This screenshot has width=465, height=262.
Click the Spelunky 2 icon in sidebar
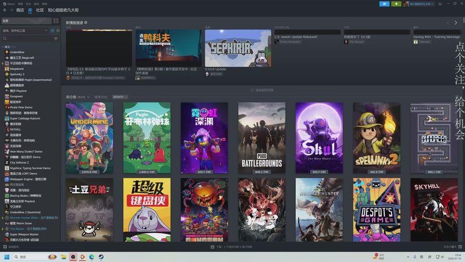tap(7, 75)
